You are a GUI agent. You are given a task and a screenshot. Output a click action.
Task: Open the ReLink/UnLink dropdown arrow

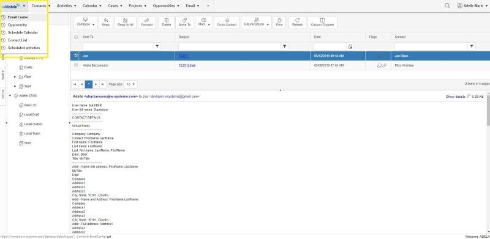pyautogui.click(x=268, y=24)
